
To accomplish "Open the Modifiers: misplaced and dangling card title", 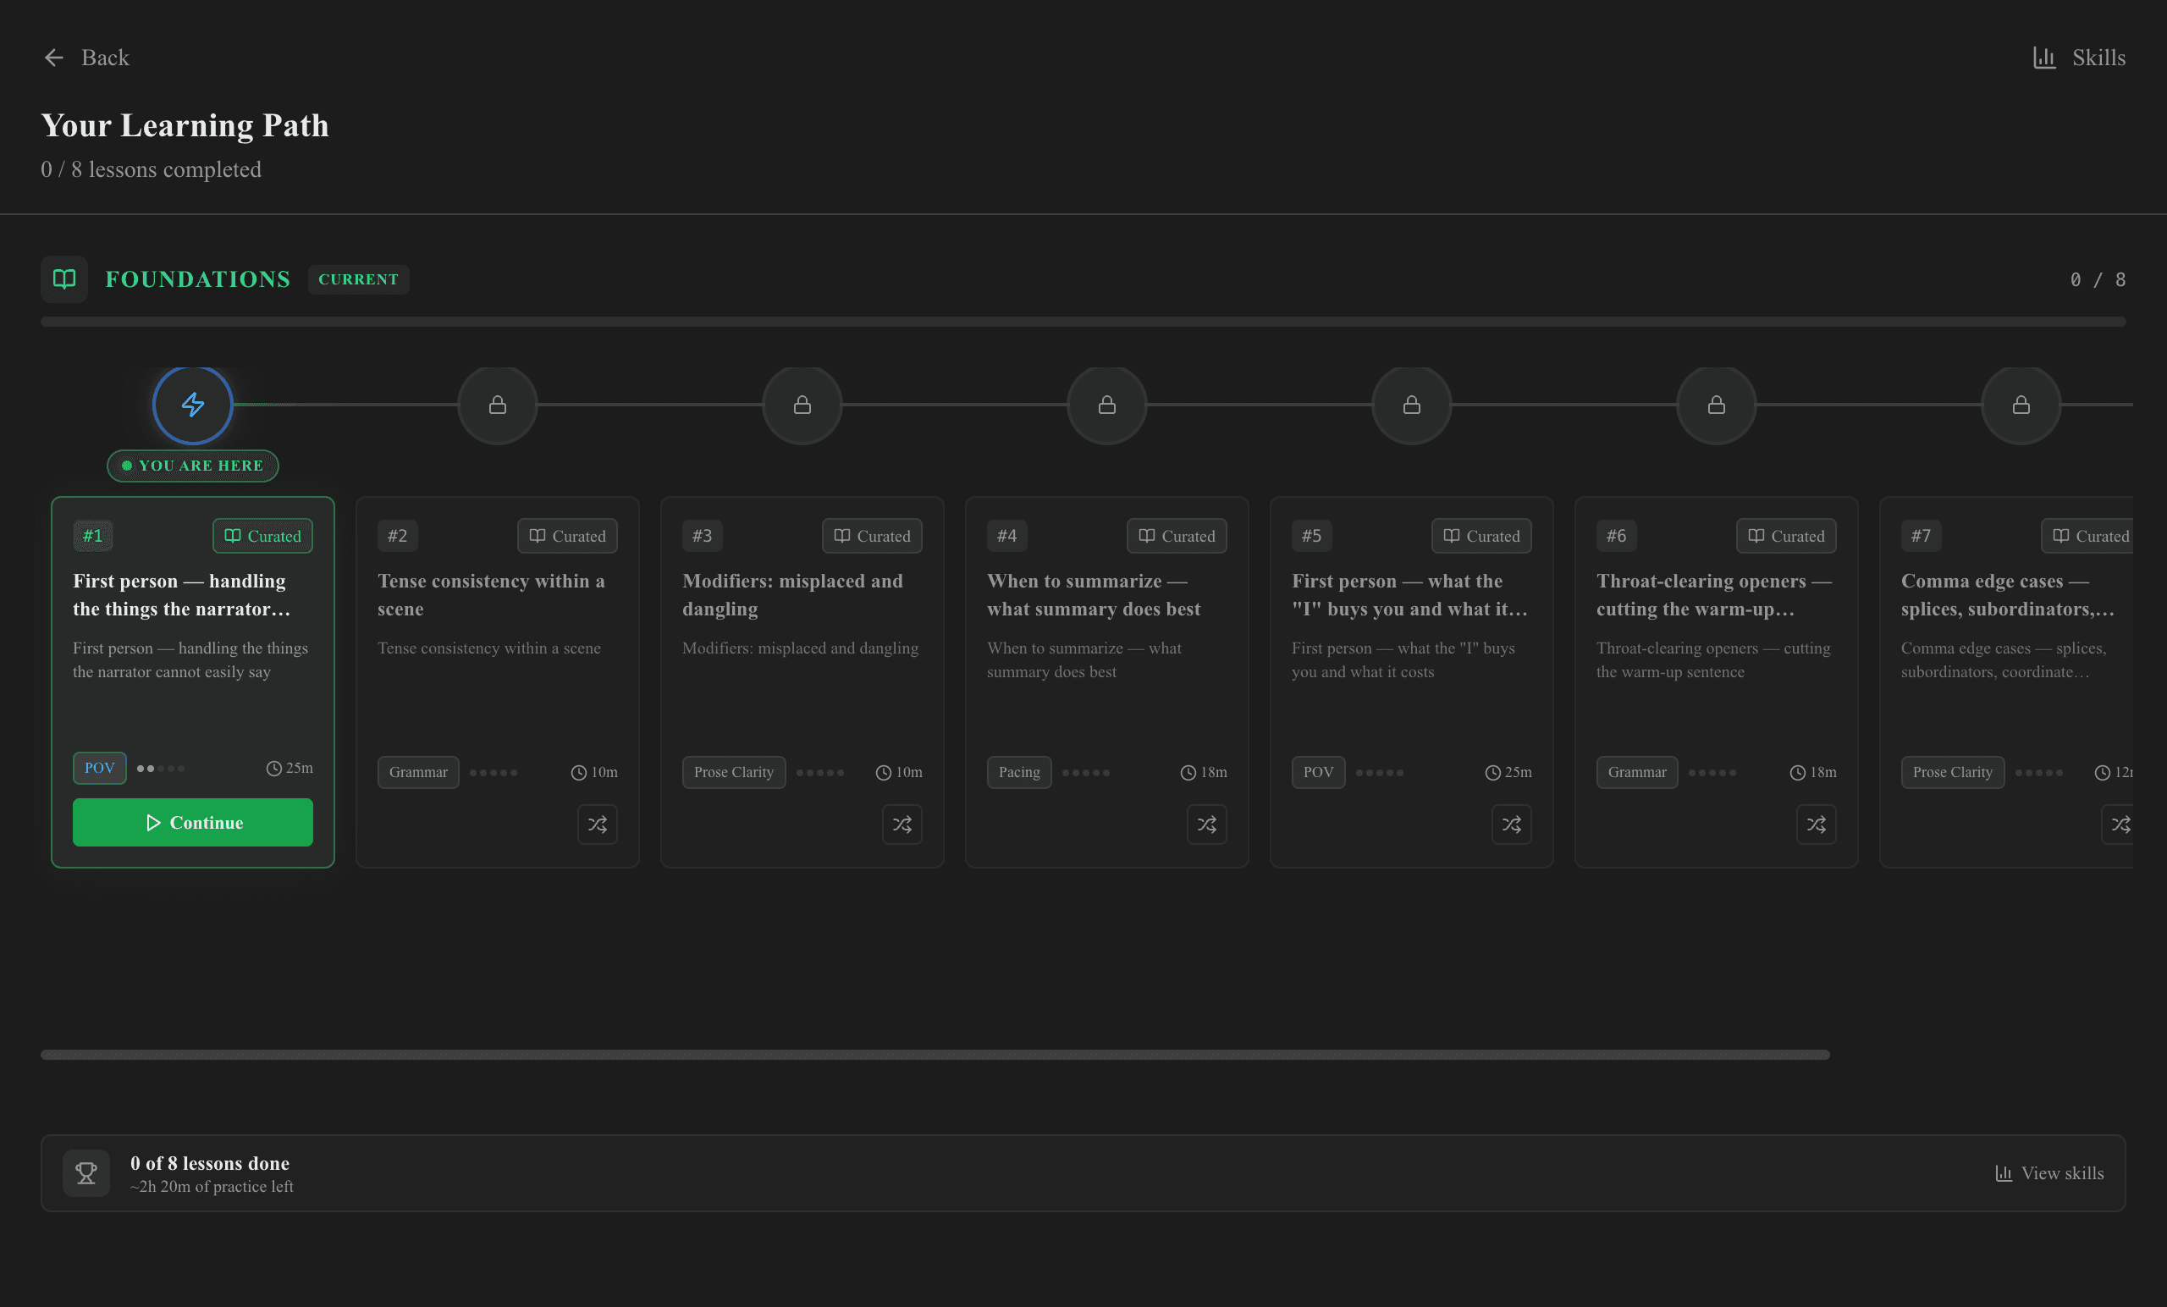I will [792, 594].
